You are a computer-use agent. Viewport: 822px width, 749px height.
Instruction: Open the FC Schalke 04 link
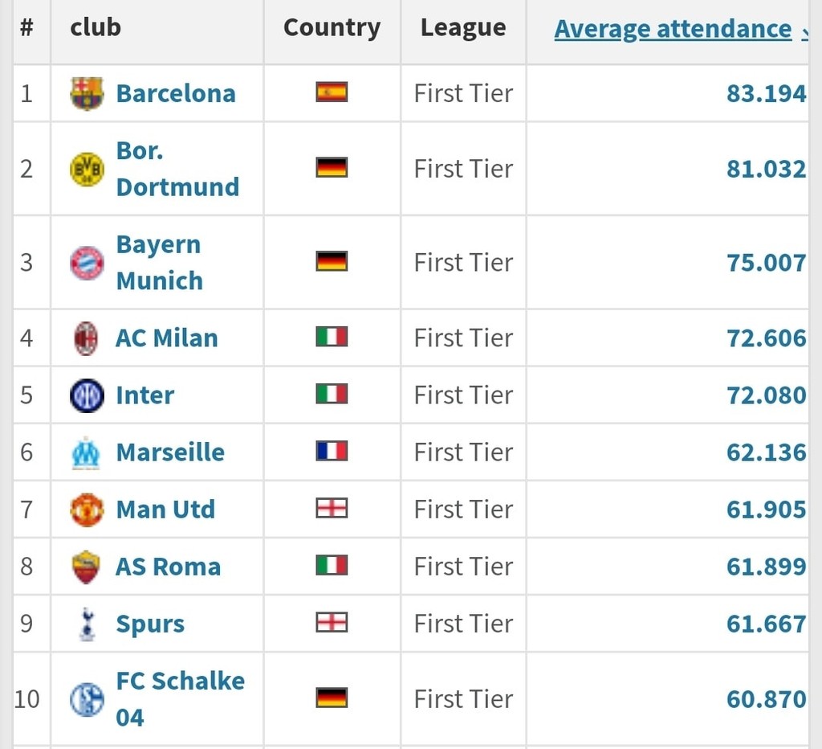tap(181, 699)
